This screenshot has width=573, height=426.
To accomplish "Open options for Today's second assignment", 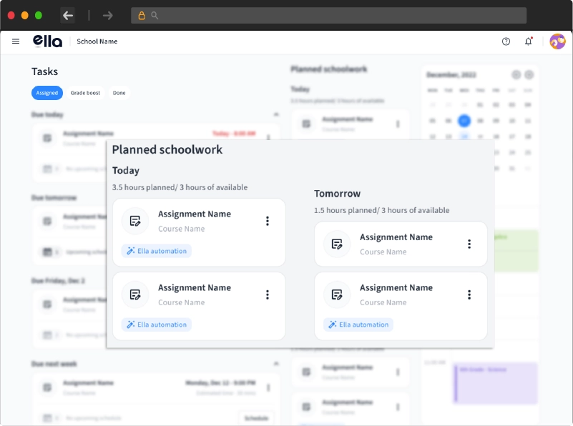I will tap(268, 294).
